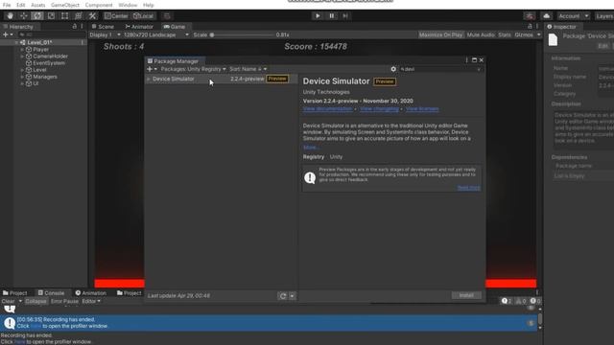The width and height of the screenshot is (614, 345).
Task: Toggle Collapse in the Console
Action: point(35,301)
